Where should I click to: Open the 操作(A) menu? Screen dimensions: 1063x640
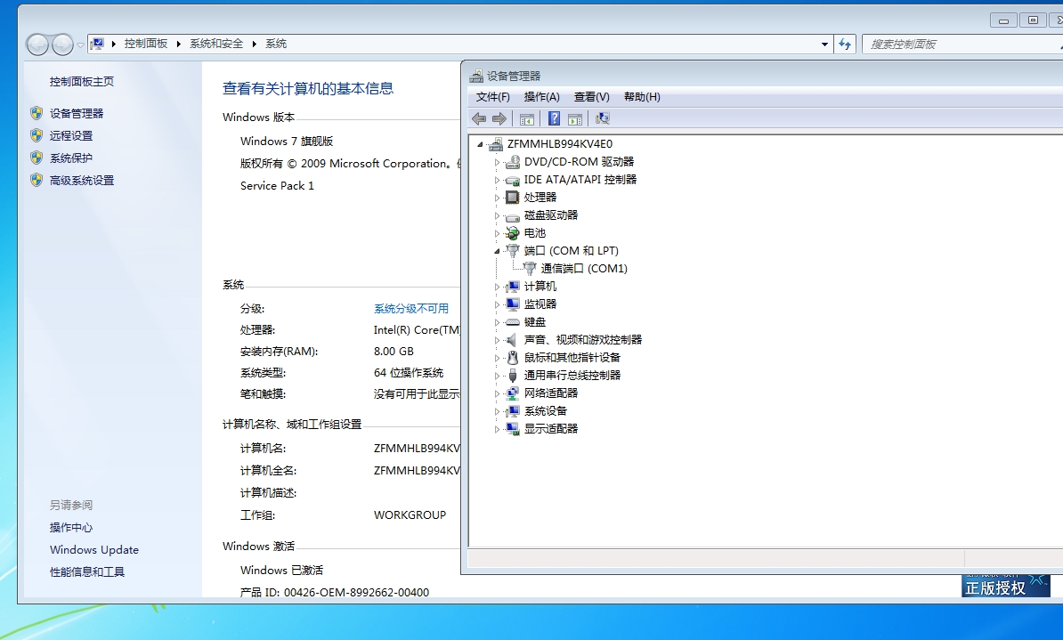[541, 97]
